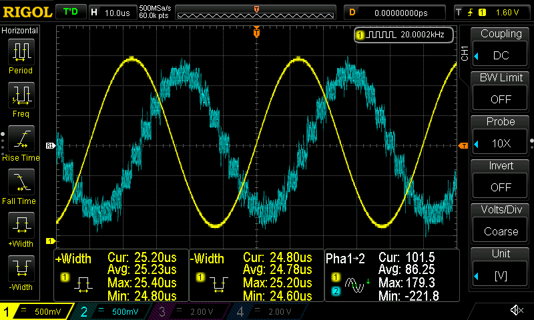Click the T'D trigger status button
The image size is (534, 320).
coord(69,12)
